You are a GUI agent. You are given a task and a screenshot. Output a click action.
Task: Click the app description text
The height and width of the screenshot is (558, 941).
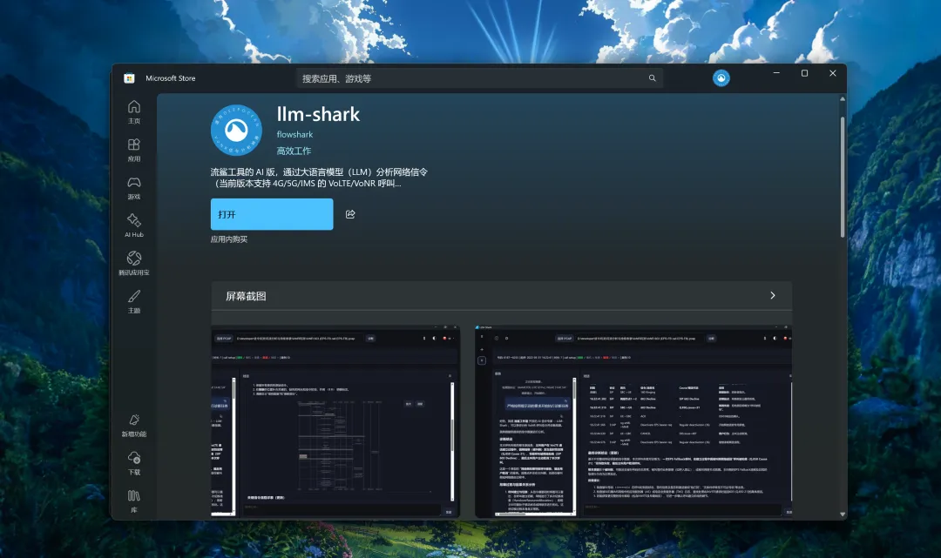[x=319, y=178]
